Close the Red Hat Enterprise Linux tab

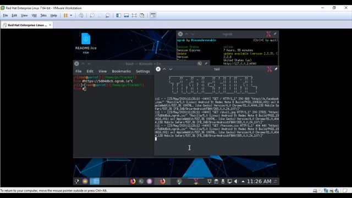(50, 25)
